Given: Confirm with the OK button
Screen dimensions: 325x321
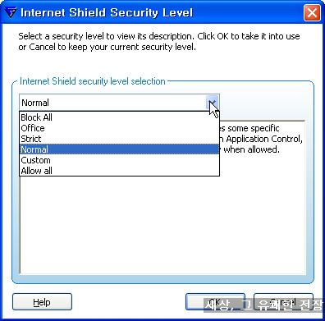Looking at the screenshot, I should (215, 302).
